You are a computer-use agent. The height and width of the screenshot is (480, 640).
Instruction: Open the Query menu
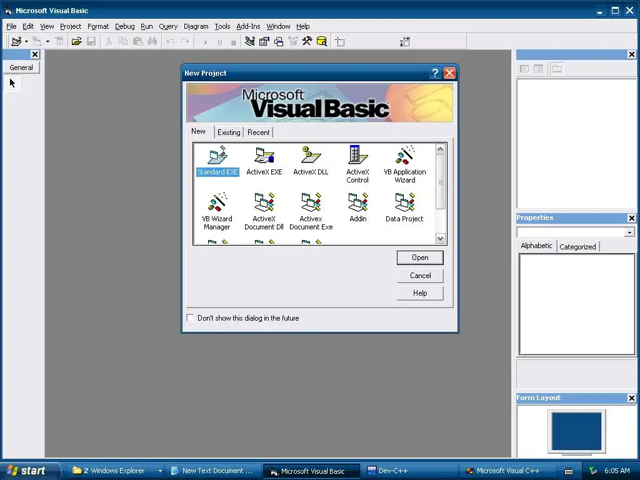(168, 26)
